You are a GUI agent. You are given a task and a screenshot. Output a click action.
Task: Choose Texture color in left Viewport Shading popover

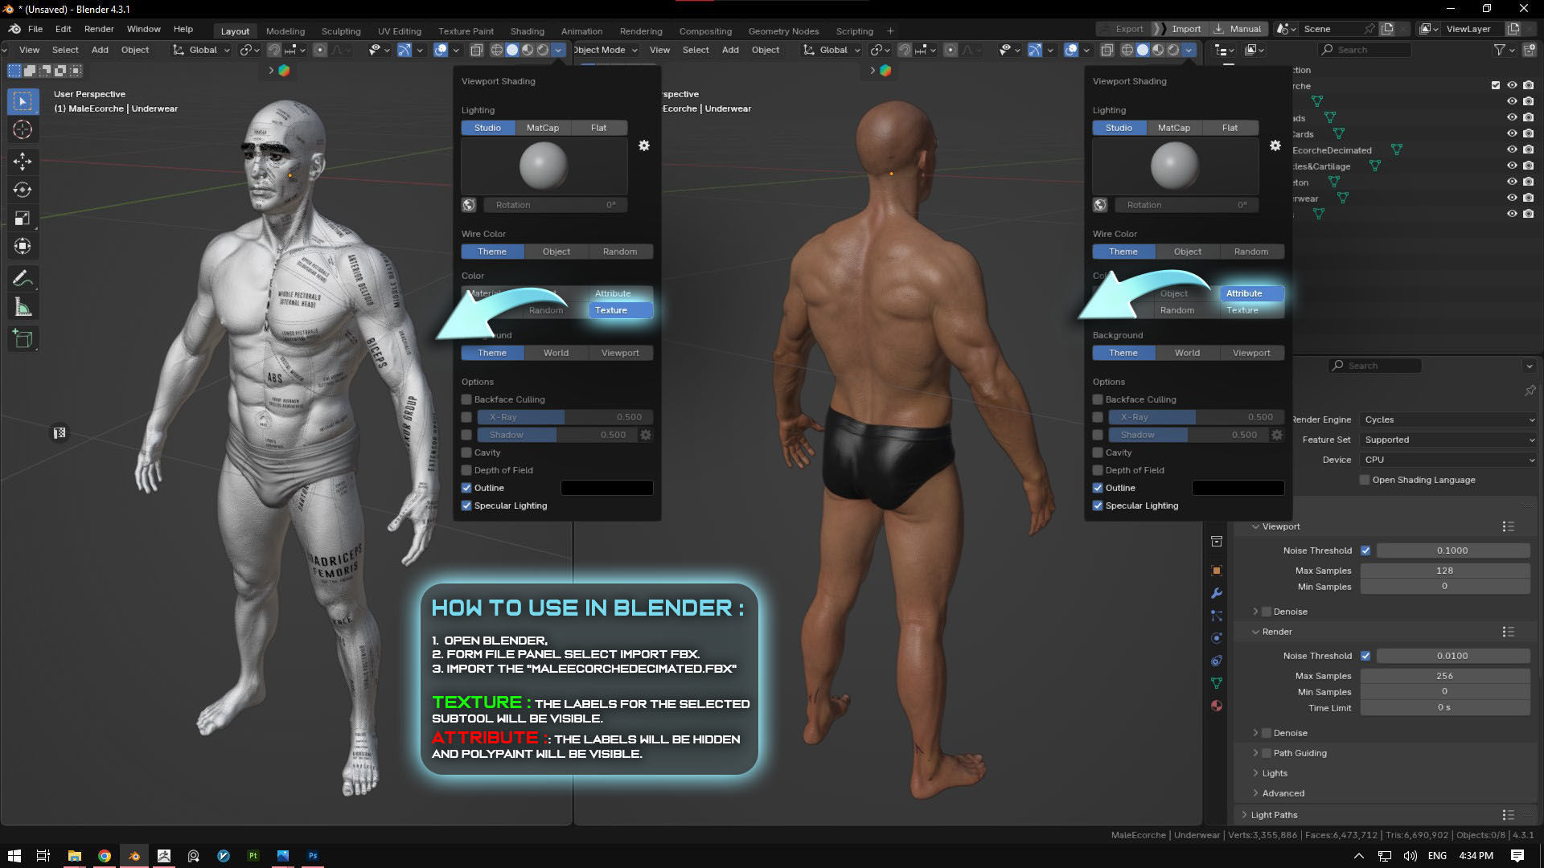tap(621, 310)
